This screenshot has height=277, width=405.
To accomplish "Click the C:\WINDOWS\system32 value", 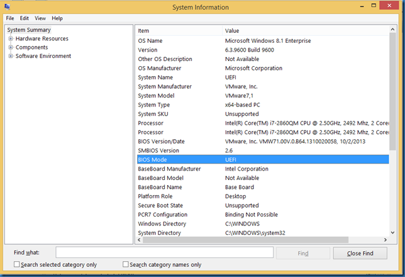I will [255, 233].
